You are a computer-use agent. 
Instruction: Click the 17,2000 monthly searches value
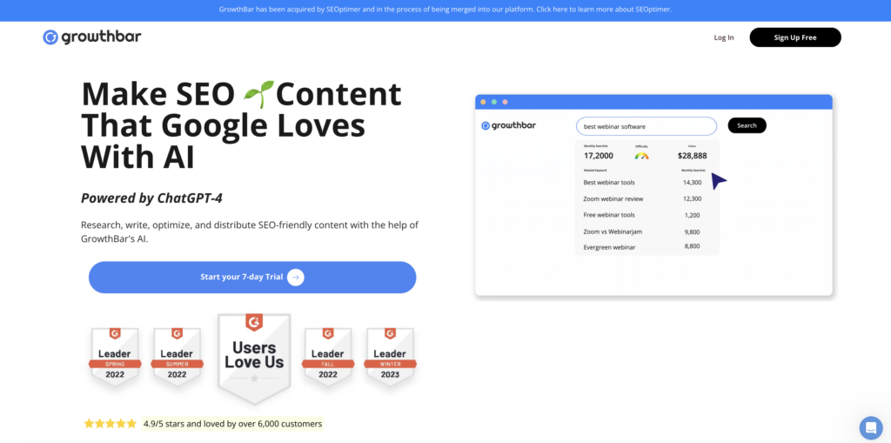pyautogui.click(x=599, y=156)
